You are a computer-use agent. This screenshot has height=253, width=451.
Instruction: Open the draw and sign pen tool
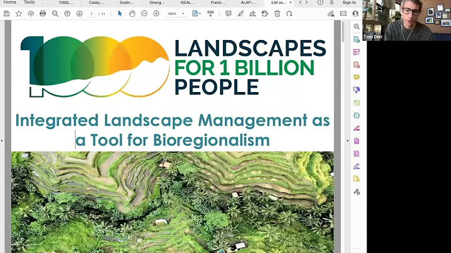tap(253, 14)
